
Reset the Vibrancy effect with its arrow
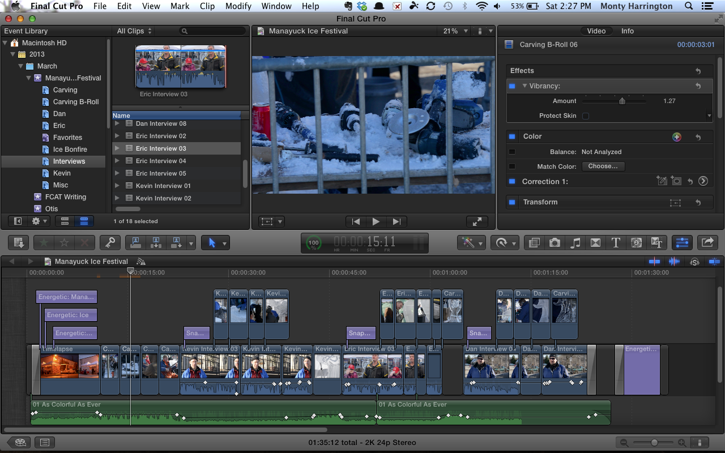698,86
